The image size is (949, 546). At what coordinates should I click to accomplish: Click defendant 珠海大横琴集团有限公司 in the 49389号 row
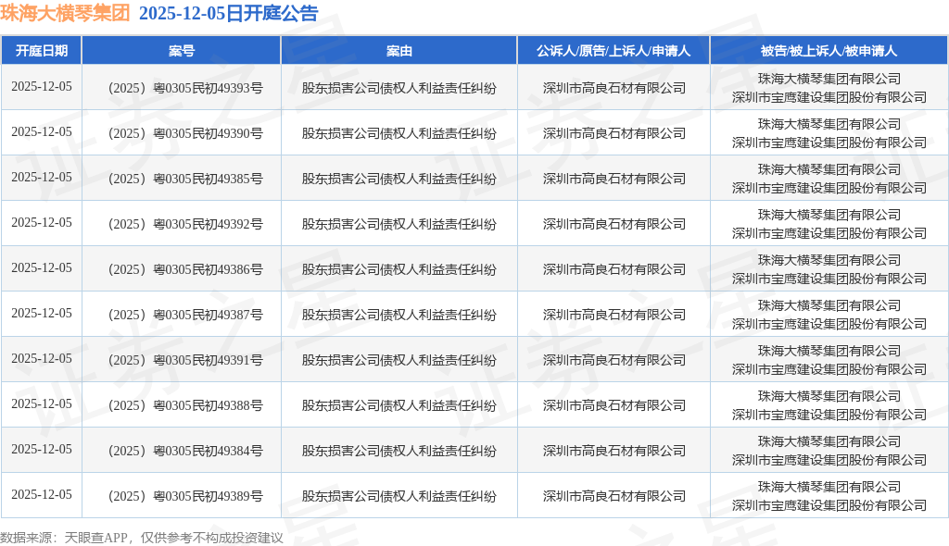tap(829, 487)
